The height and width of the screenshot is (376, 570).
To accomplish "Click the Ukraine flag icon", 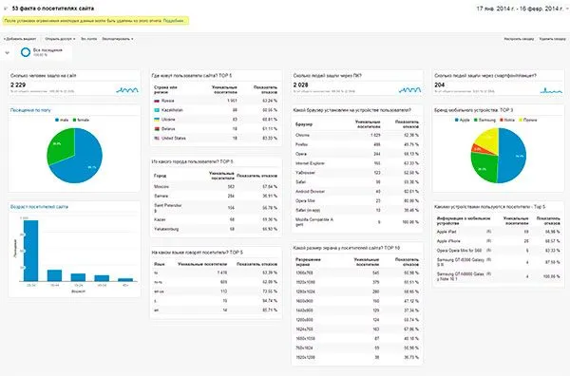I will click(157, 120).
